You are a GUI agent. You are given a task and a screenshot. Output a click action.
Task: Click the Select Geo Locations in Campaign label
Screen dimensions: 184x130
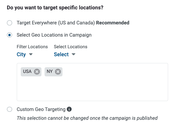tap(54, 35)
